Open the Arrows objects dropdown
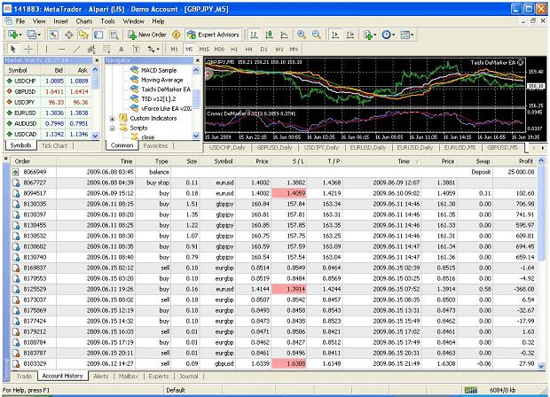Image resolution: width=550 pixels, height=397 pixels. 158,50
